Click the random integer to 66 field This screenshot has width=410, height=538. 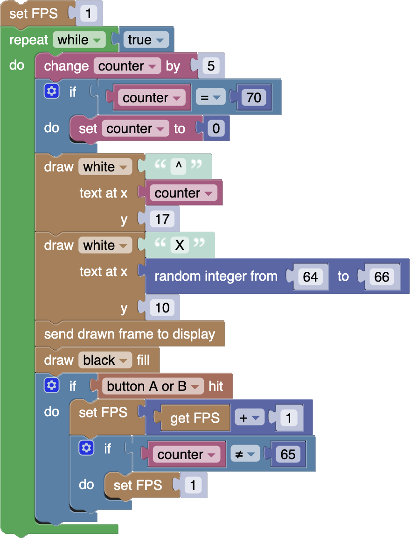pos(381,276)
